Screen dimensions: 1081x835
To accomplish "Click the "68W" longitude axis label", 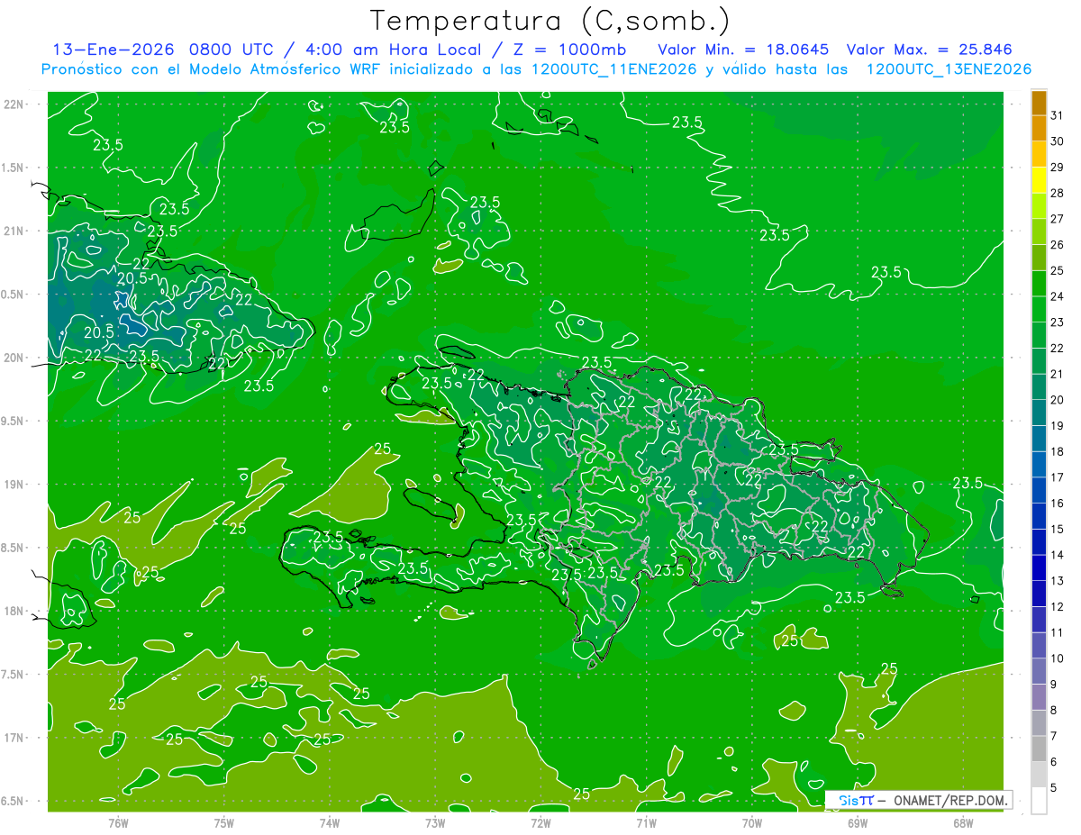I will (962, 822).
